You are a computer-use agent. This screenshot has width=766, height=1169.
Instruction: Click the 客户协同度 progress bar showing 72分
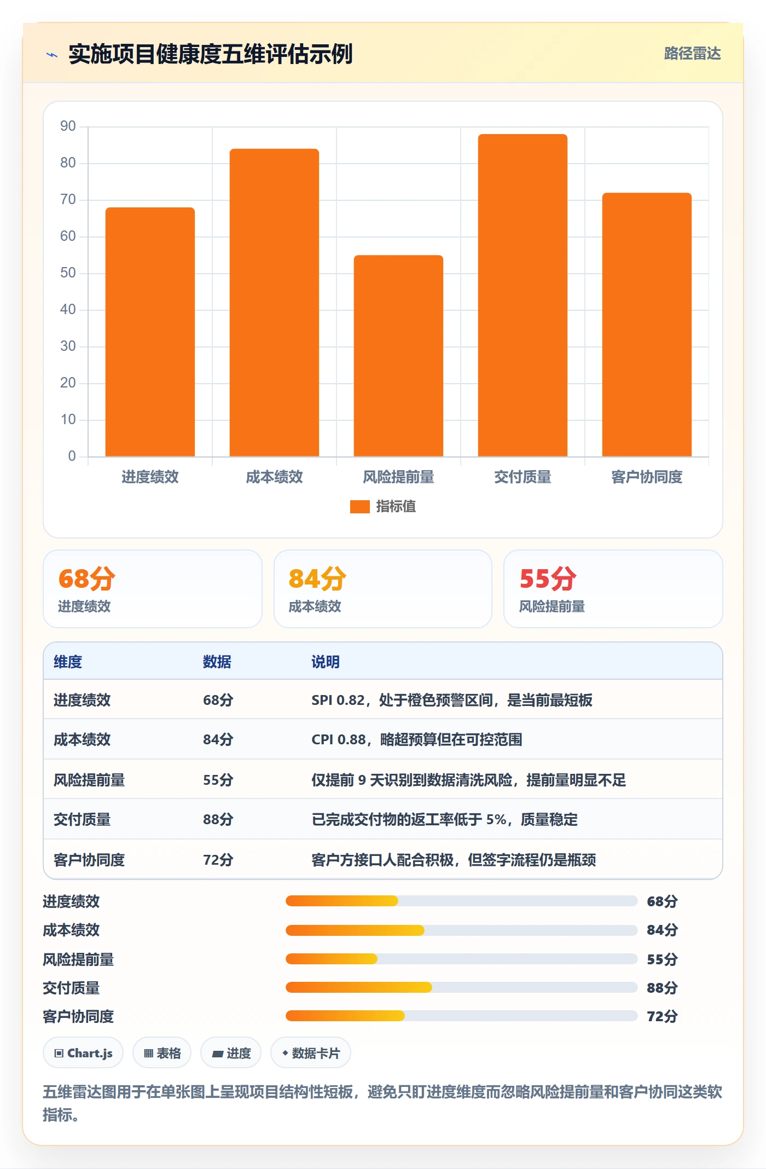(x=462, y=1016)
